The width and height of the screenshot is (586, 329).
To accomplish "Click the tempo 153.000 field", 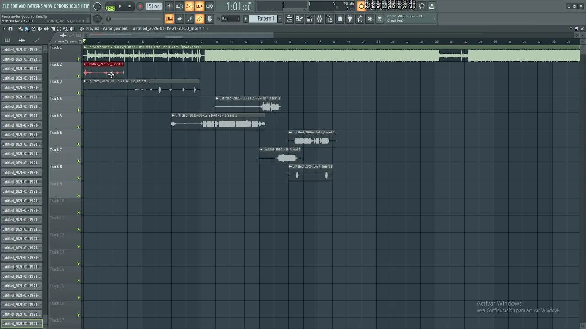I will click(x=153, y=6).
